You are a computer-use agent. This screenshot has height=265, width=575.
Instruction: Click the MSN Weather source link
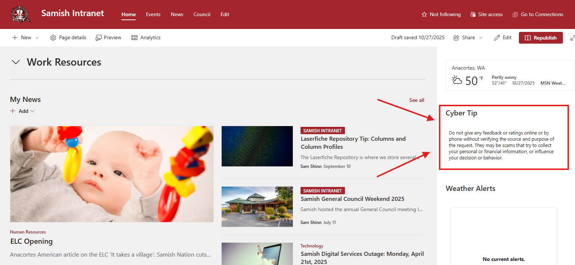tap(553, 83)
